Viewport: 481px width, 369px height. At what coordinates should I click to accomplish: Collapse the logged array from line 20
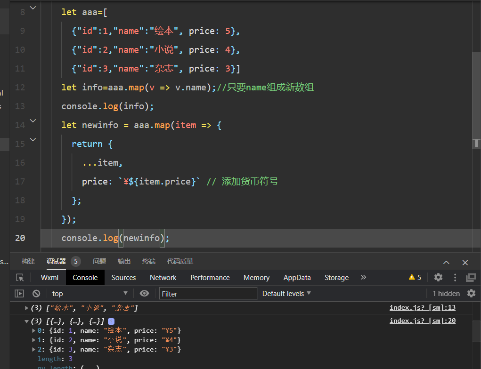pyautogui.click(x=27, y=321)
